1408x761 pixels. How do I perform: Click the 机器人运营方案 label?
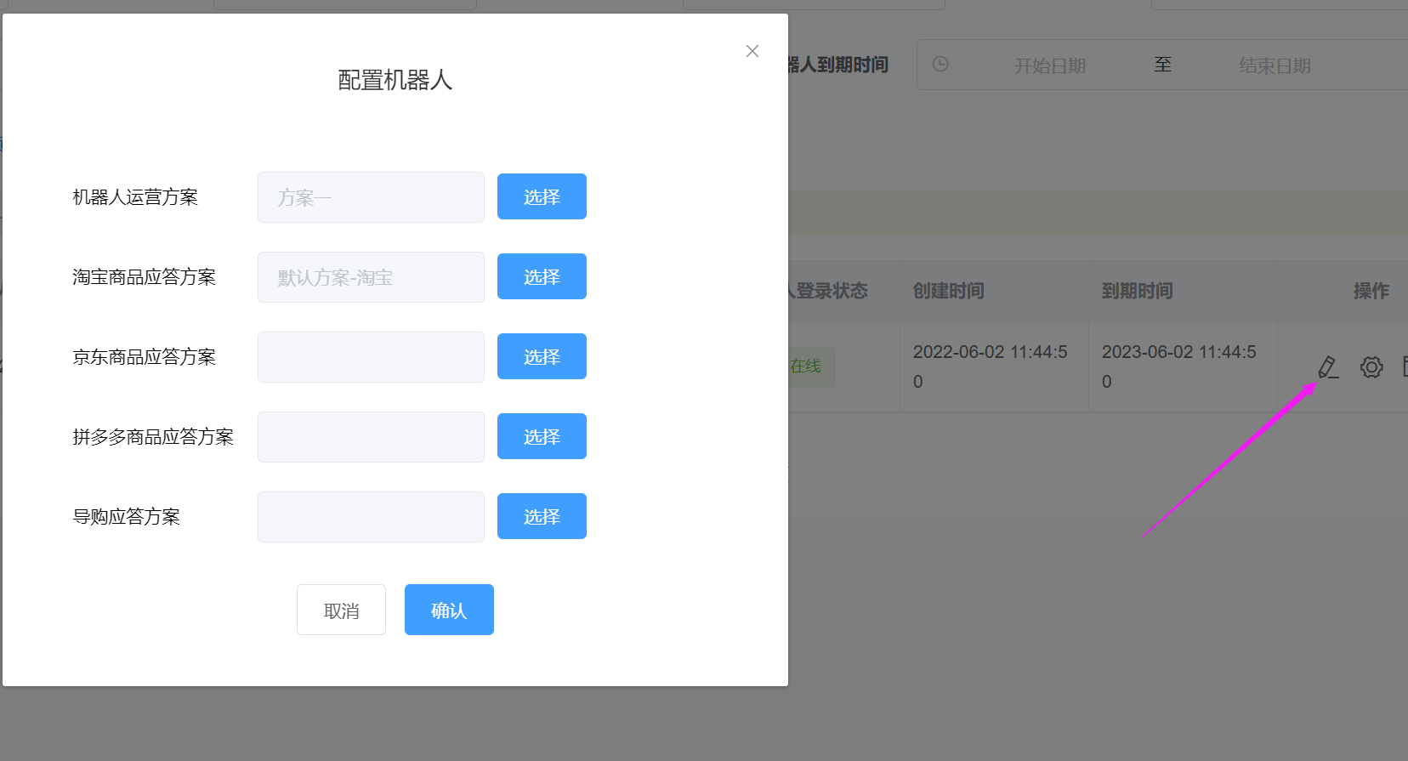(x=135, y=196)
